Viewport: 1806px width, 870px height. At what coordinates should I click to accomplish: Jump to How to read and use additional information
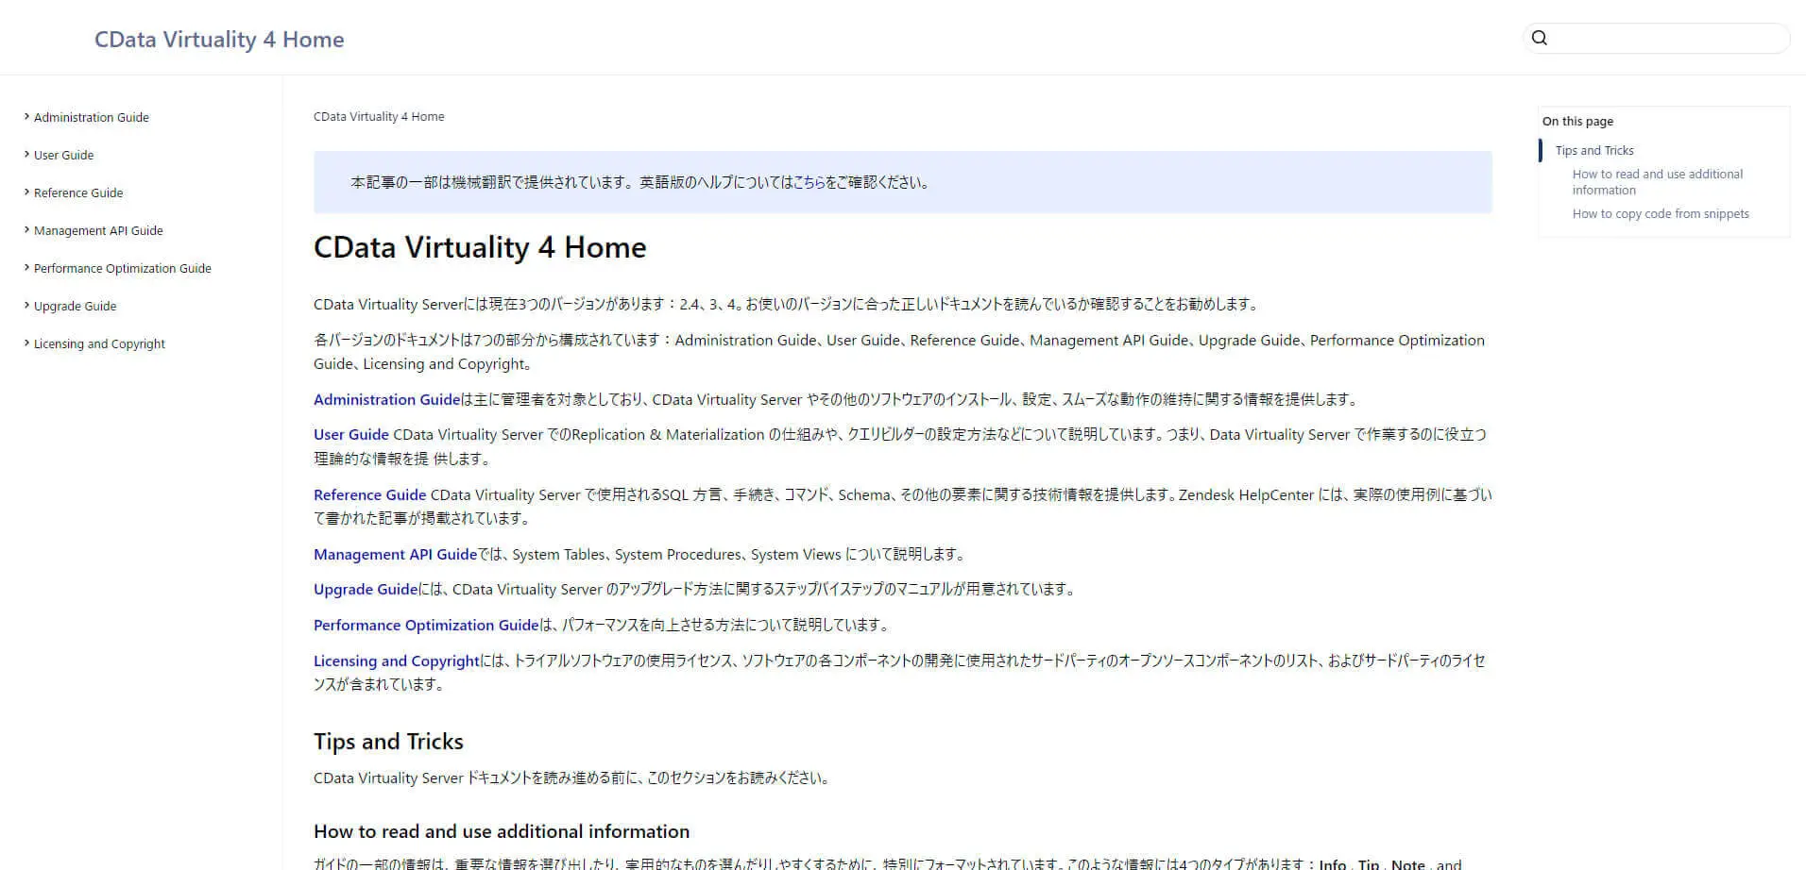pyautogui.click(x=1658, y=182)
